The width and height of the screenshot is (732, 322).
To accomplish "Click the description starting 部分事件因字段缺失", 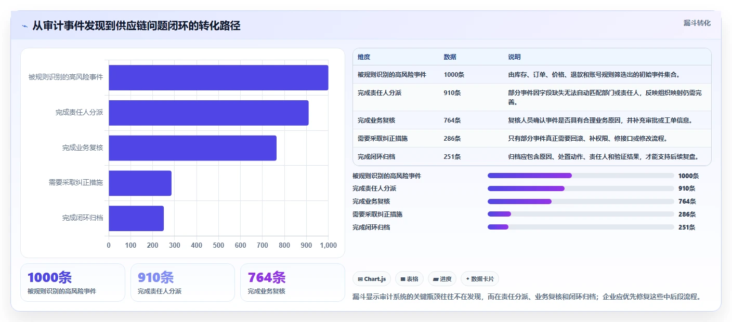I will coord(605,98).
